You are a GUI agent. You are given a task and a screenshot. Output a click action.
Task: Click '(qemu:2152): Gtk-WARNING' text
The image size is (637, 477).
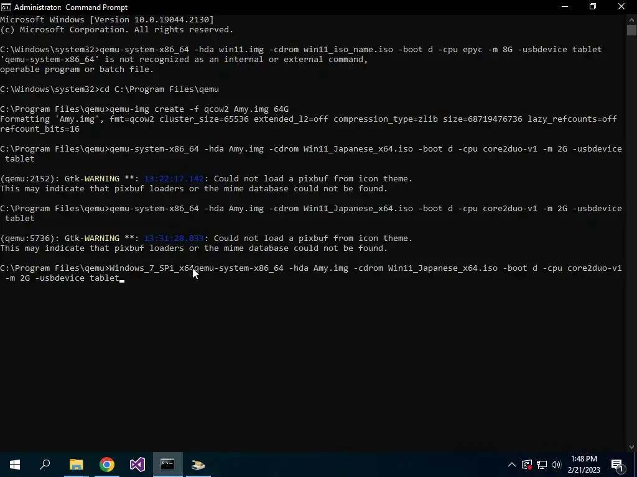click(x=60, y=179)
